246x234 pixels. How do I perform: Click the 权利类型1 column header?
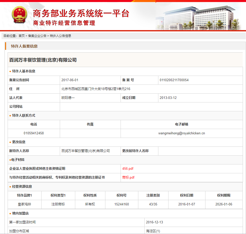[x=58, y=196]
